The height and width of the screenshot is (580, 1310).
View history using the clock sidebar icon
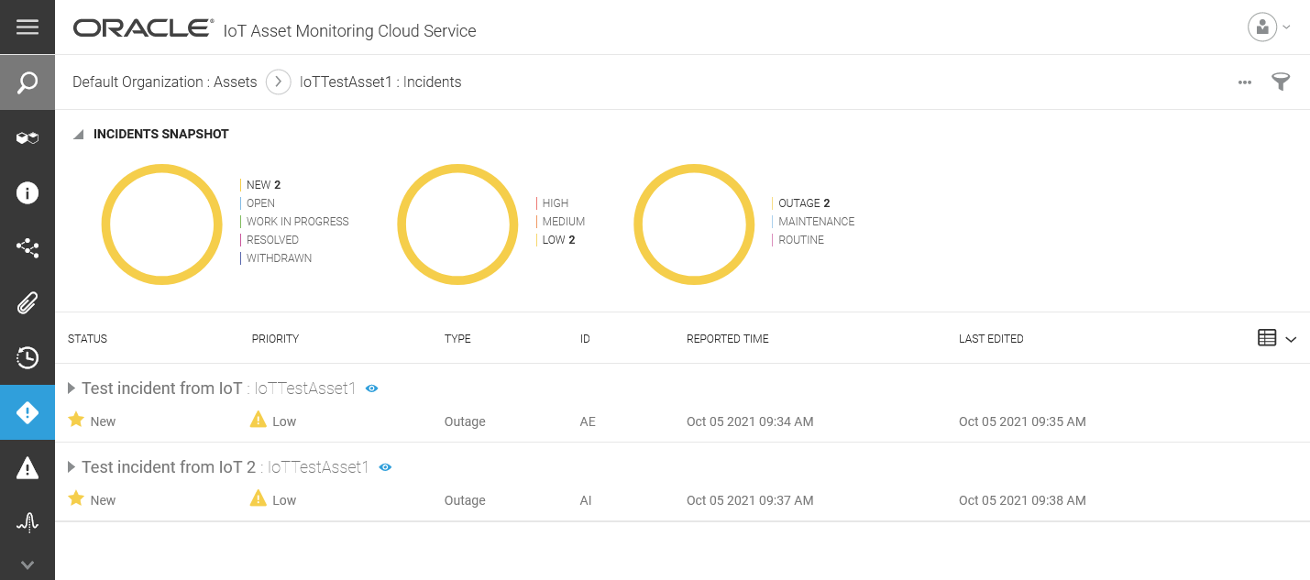point(28,357)
